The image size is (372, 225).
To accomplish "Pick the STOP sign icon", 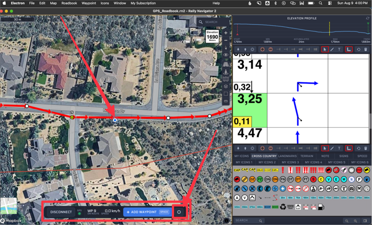I will [359, 170].
